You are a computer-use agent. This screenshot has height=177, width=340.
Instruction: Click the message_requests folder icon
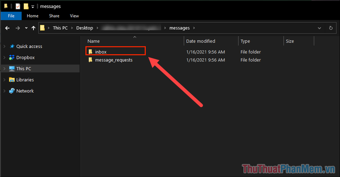pos(90,60)
